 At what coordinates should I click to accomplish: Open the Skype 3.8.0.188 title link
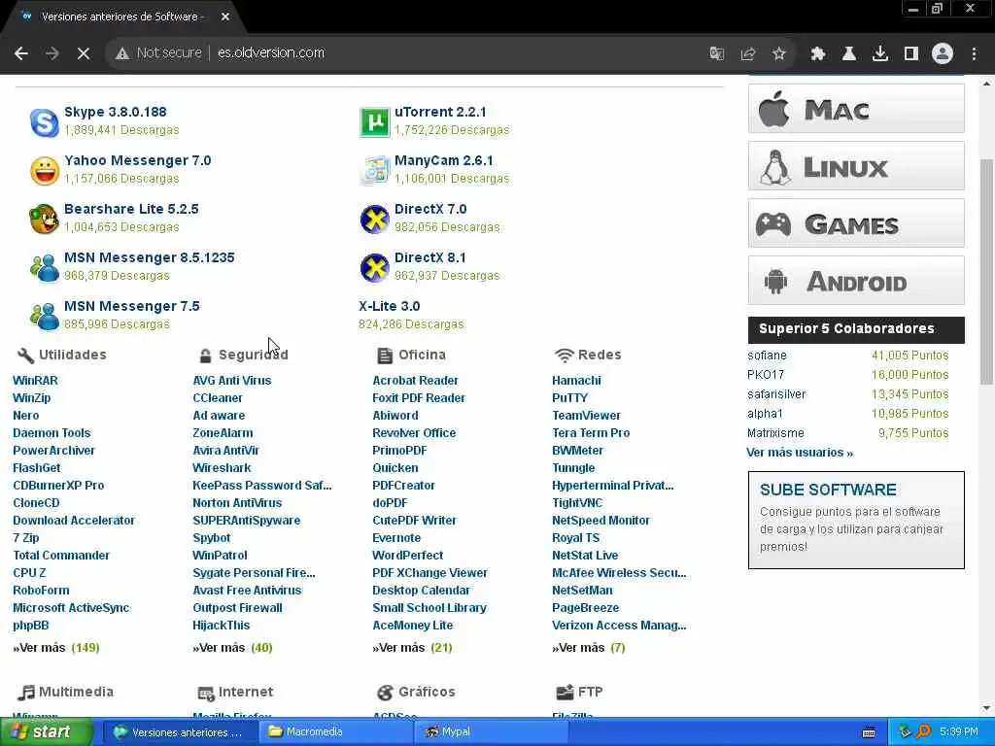tap(116, 113)
